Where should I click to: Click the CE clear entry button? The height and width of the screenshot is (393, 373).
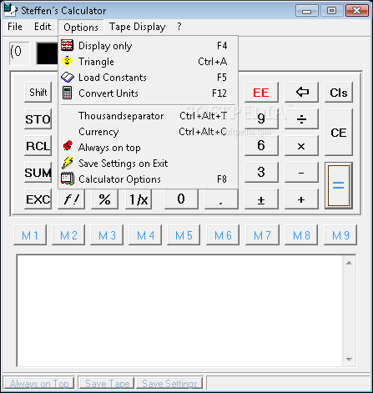(339, 133)
